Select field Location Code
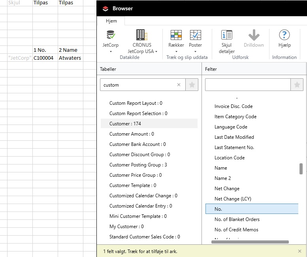The width and height of the screenshot is (307, 257). 230,158
